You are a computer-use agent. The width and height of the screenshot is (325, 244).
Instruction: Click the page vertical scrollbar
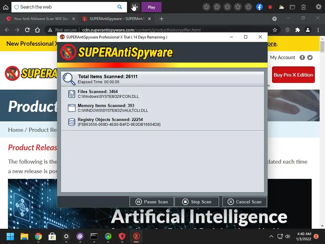pos(322,47)
